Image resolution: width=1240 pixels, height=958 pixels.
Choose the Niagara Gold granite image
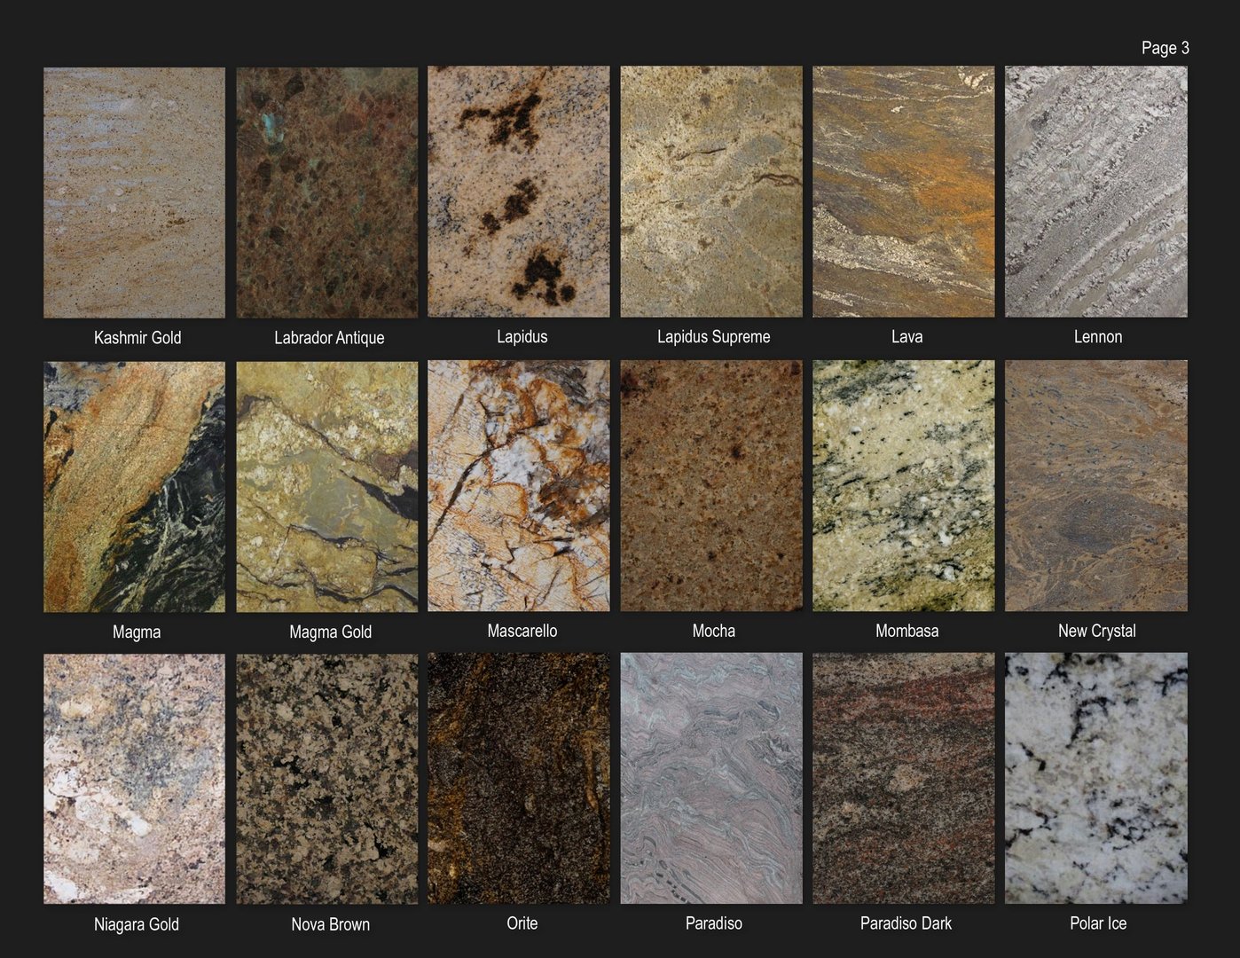[134, 780]
